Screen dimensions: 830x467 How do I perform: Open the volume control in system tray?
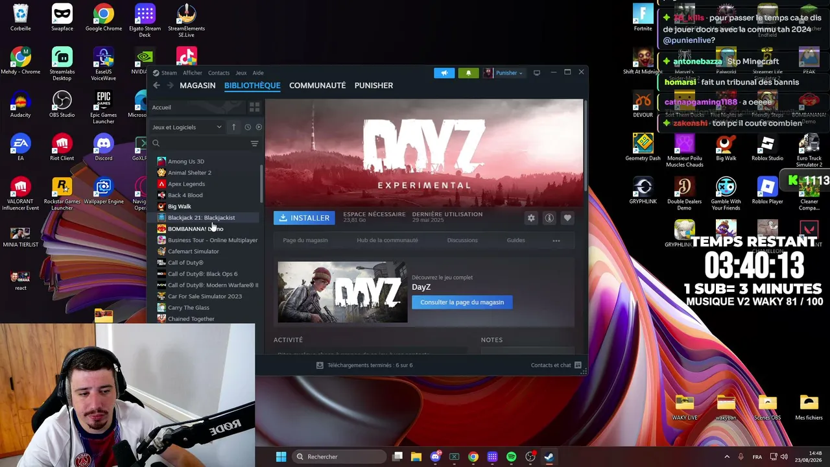click(x=785, y=457)
